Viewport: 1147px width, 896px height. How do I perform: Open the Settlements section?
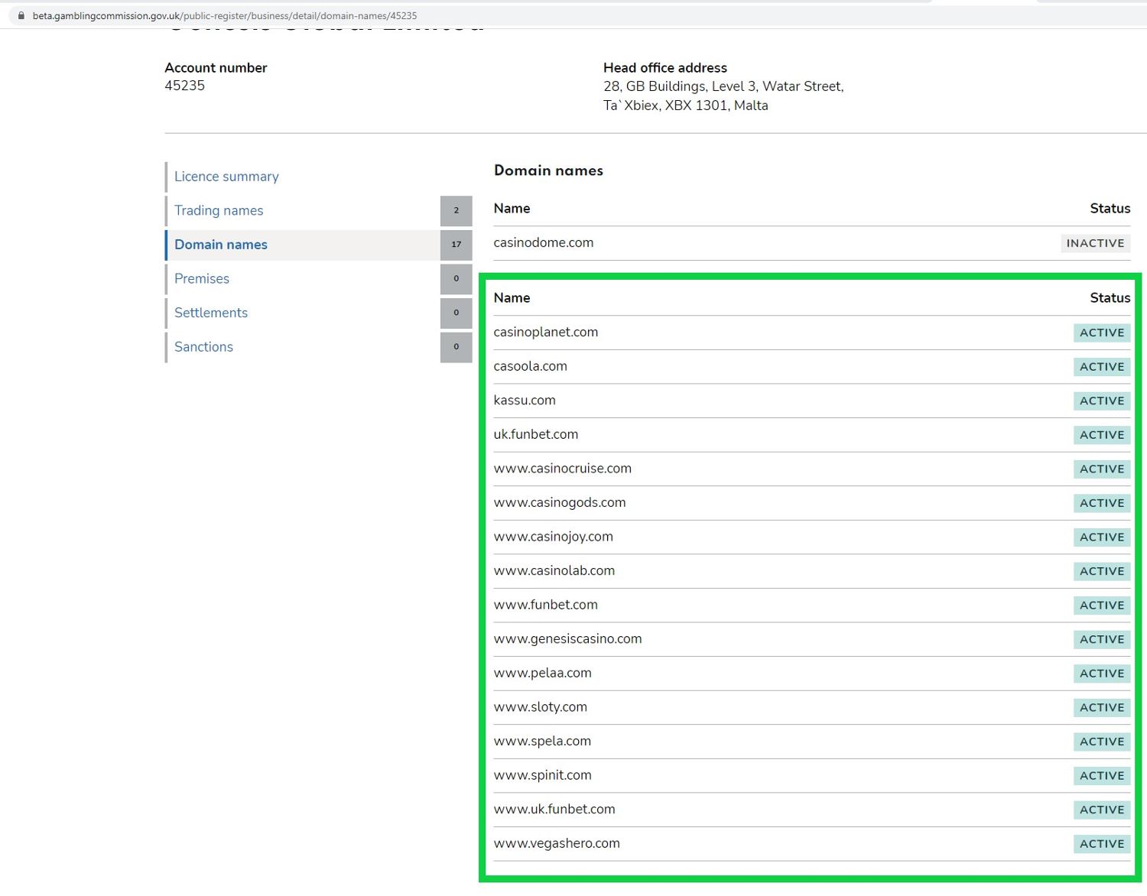211,313
